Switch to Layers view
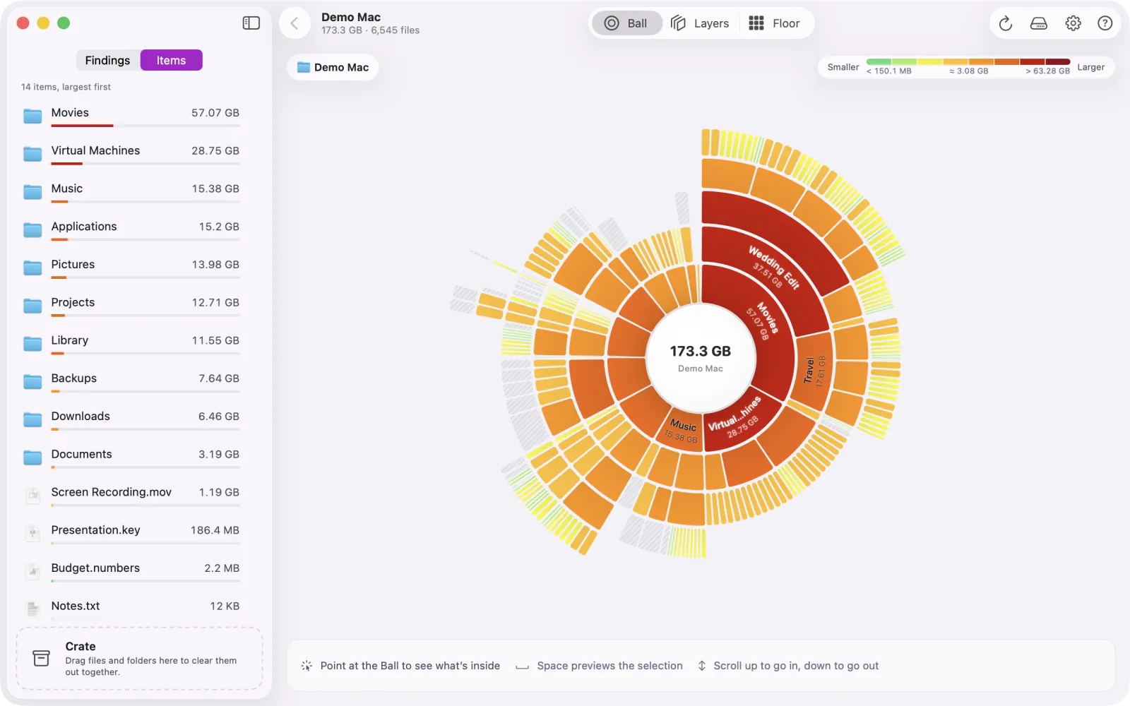 click(700, 23)
